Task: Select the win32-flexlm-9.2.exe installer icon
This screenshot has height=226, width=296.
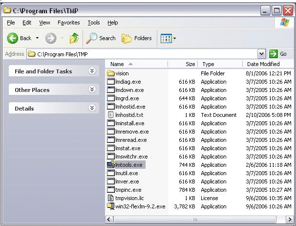Action: tap(111, 206)
